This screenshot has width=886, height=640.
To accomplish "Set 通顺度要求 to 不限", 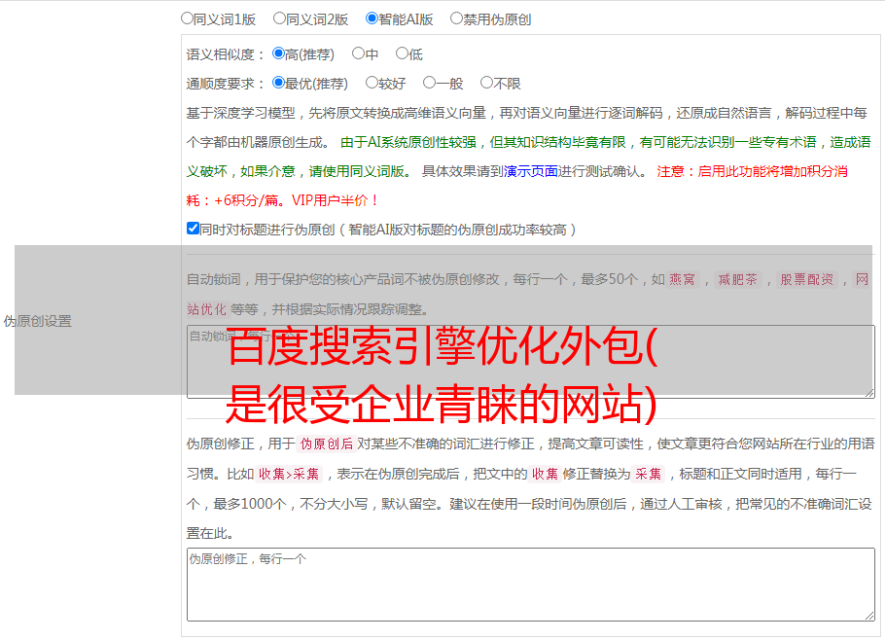I will click(486, 83).
